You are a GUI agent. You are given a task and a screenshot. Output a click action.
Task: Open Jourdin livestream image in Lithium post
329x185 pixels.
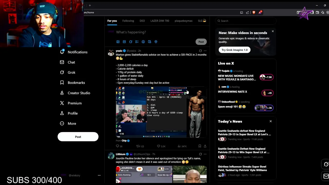[x=144, y=174]
